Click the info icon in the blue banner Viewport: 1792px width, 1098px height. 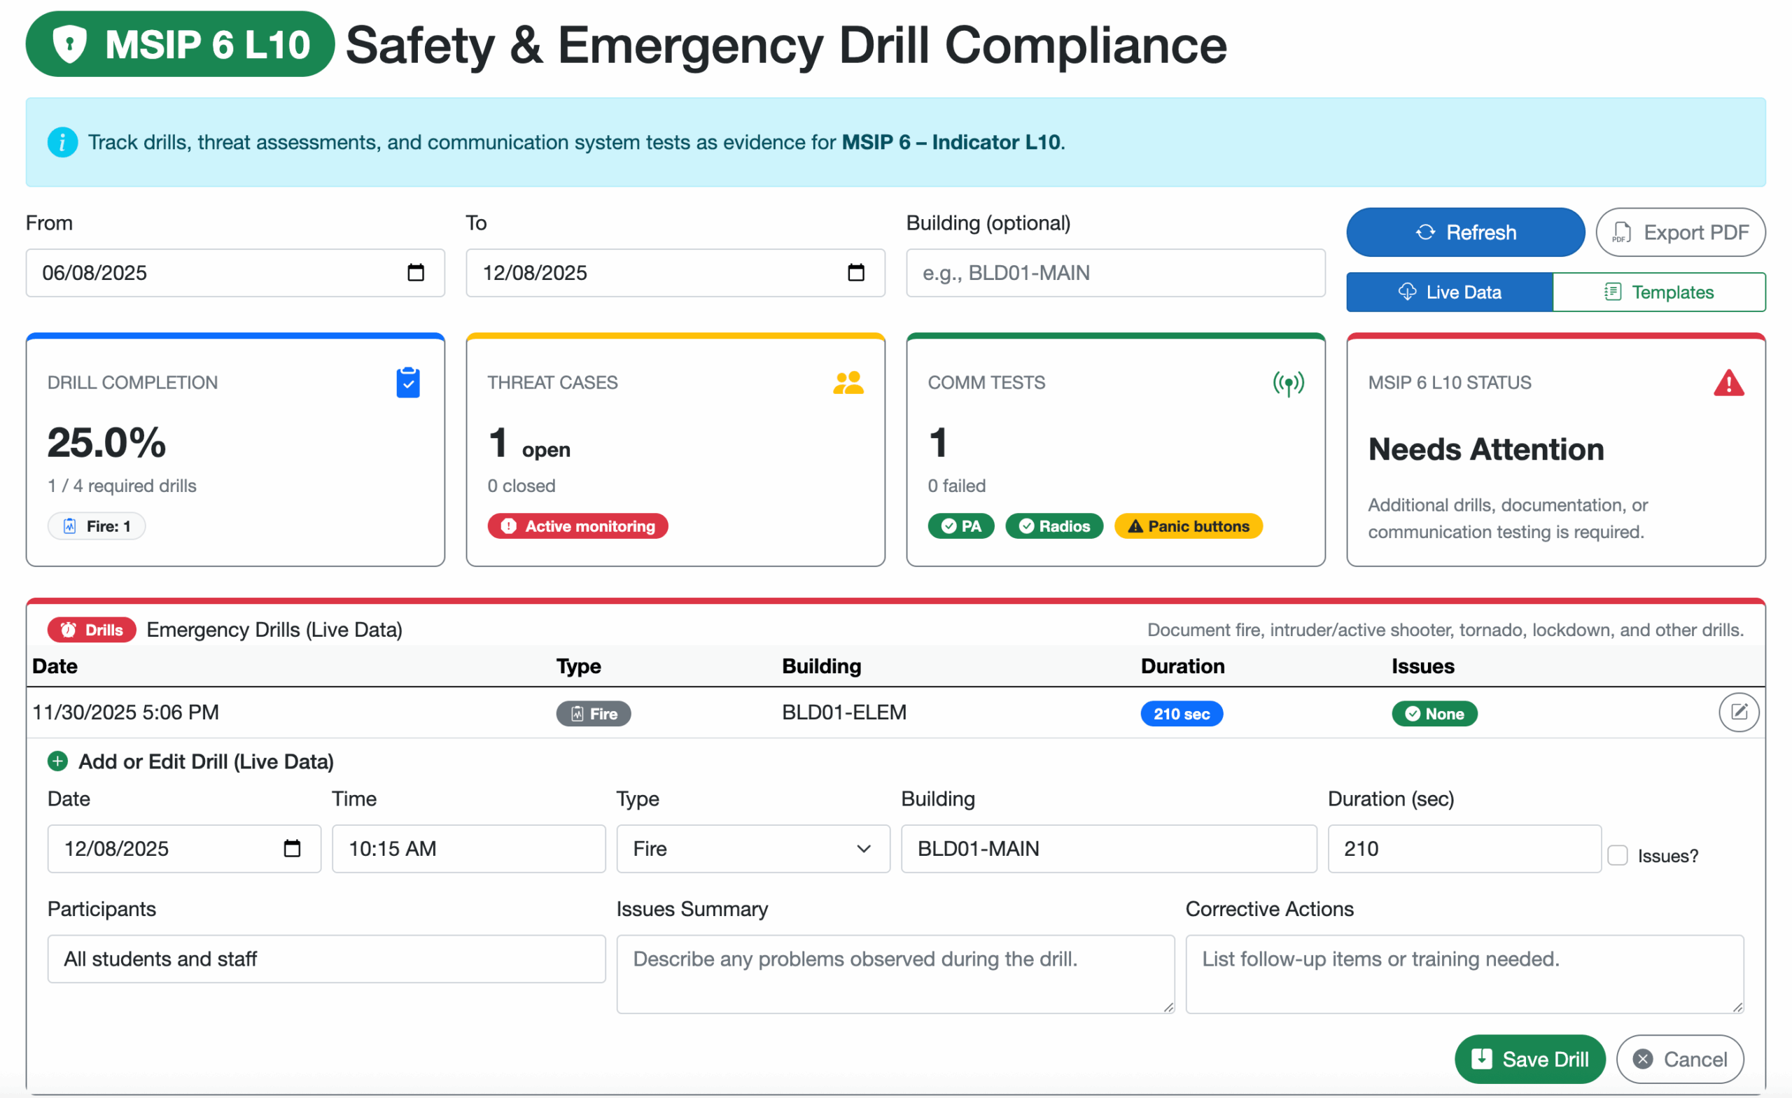pyautogui.click(x=62, y=142)
